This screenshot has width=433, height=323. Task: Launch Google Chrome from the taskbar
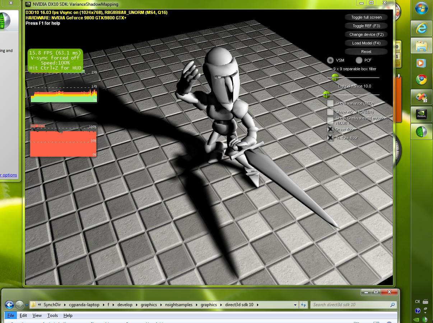tap(421, 80)
